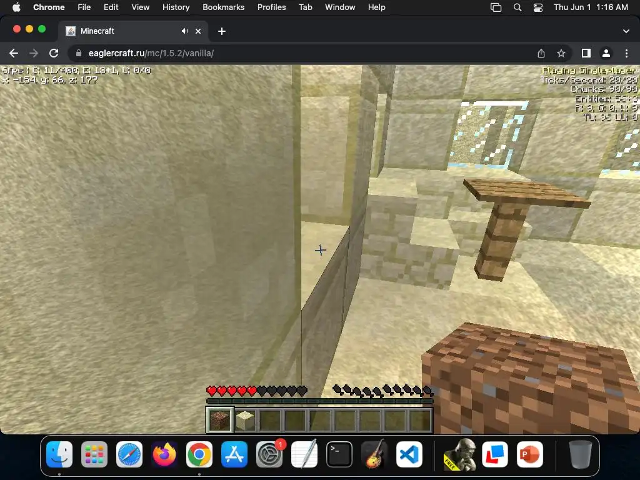This screenshot has height=480, width=640.
Task: Open the Bookmarks menu
Action: tap(223, 7)
